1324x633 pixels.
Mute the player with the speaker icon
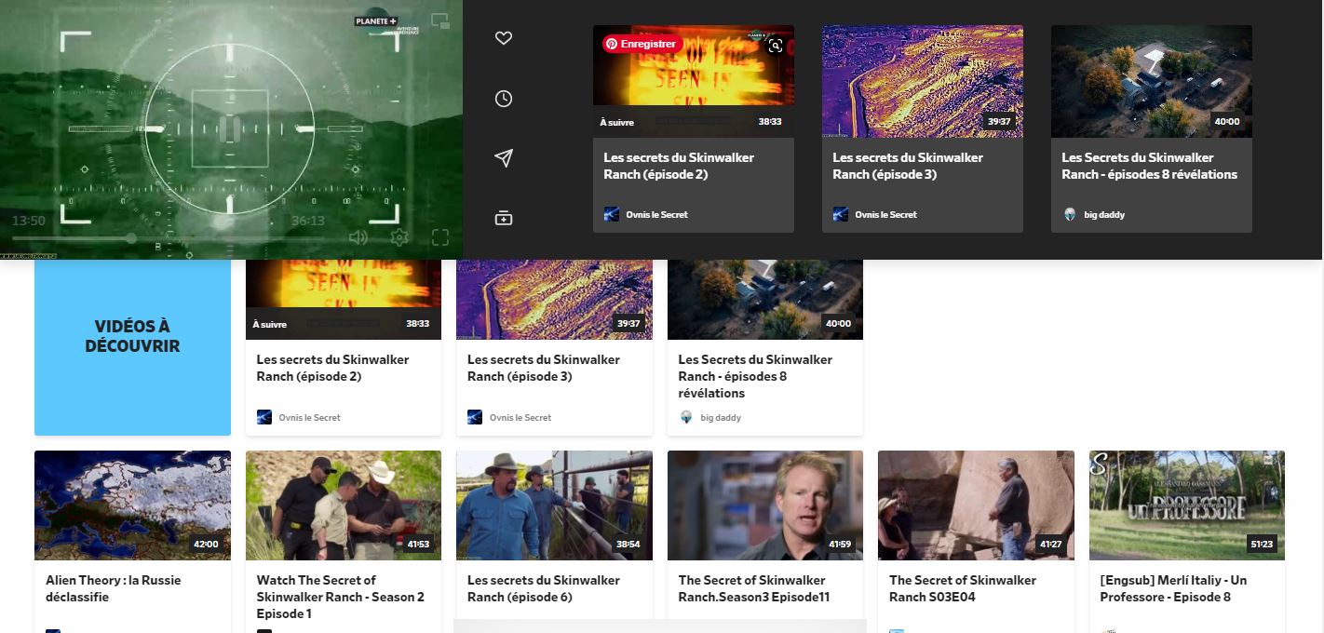[x=358, y=237]
